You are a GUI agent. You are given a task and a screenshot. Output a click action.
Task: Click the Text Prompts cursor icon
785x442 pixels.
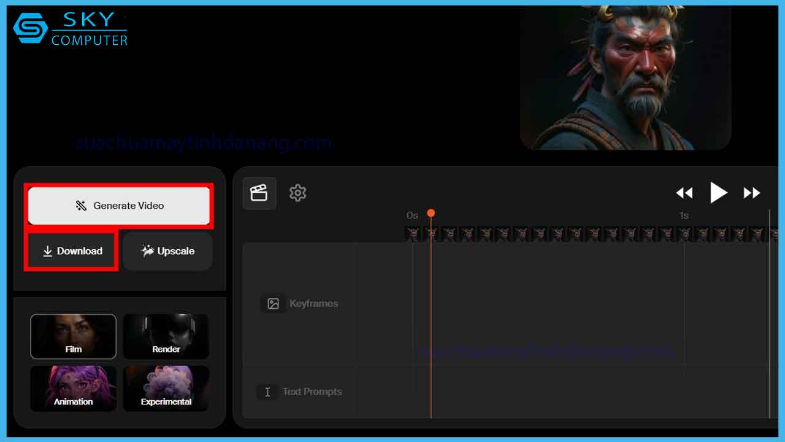(267, 392)
